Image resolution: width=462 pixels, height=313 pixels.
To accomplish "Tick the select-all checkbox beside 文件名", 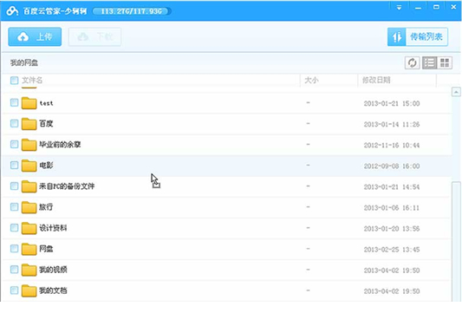I will click(x=14, y=80).
